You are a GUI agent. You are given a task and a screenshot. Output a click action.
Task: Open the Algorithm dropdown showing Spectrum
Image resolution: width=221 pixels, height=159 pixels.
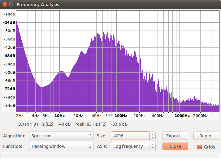(61, 136)
